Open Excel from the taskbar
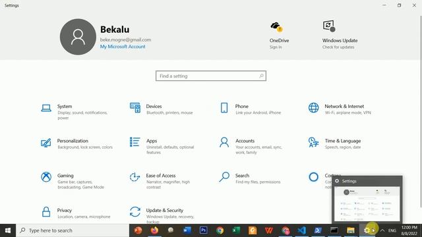422x237 pixels. (x=236, y=230)
